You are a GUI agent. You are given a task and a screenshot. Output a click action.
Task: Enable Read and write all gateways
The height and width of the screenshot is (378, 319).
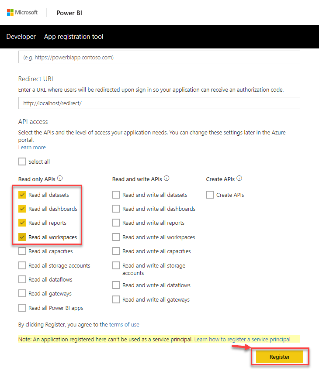click(x=116, y=299)
